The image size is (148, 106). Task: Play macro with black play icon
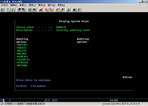coord(57,10)
